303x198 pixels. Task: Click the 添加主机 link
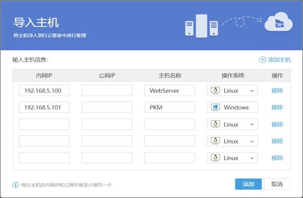click(x=279, y=60)
